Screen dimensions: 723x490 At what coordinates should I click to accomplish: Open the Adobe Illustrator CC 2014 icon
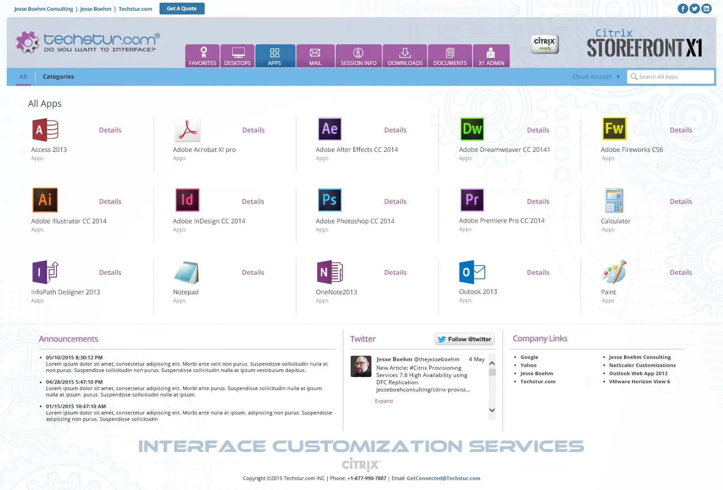click(45, 200)
